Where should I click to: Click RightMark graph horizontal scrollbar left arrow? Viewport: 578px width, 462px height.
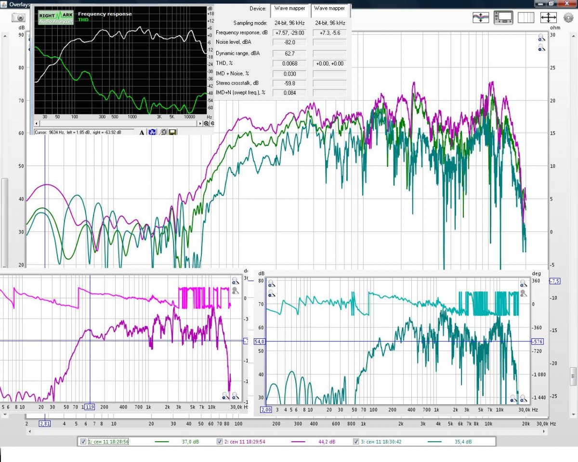[37, 124]
